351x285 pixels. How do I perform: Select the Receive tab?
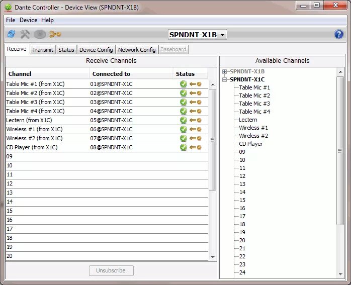[x=17, y=49]
